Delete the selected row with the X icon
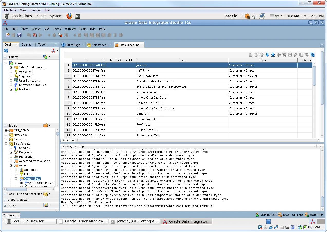Image resolution: width=327 pixels, height=232 pixels. click(x=284, y=55)
